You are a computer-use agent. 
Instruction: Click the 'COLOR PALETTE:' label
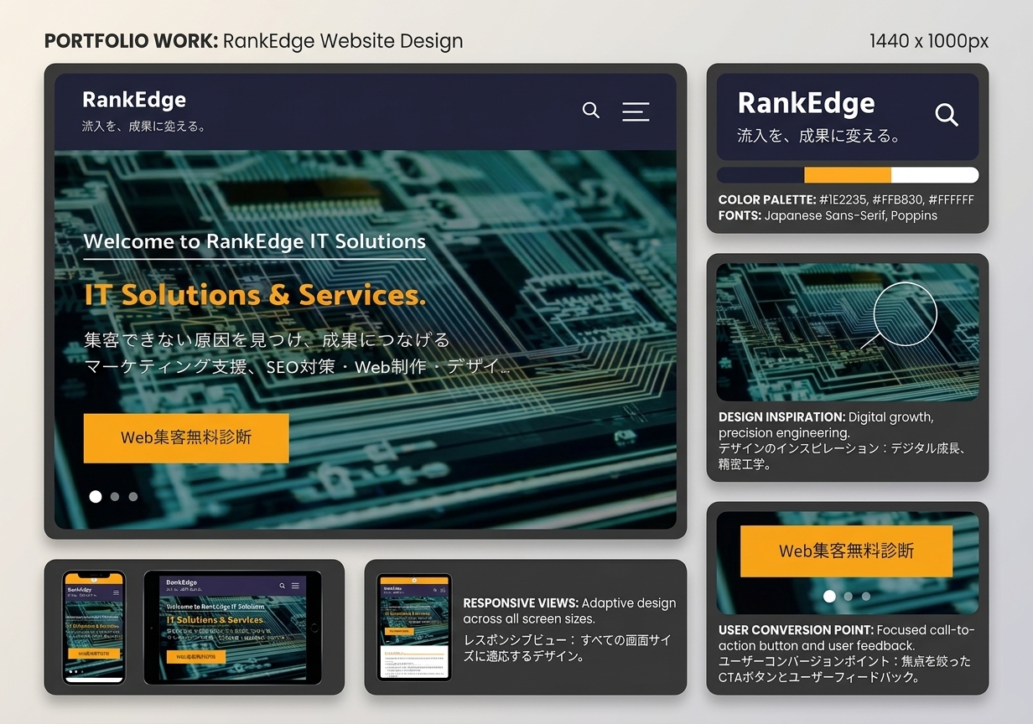click(767, 200)
